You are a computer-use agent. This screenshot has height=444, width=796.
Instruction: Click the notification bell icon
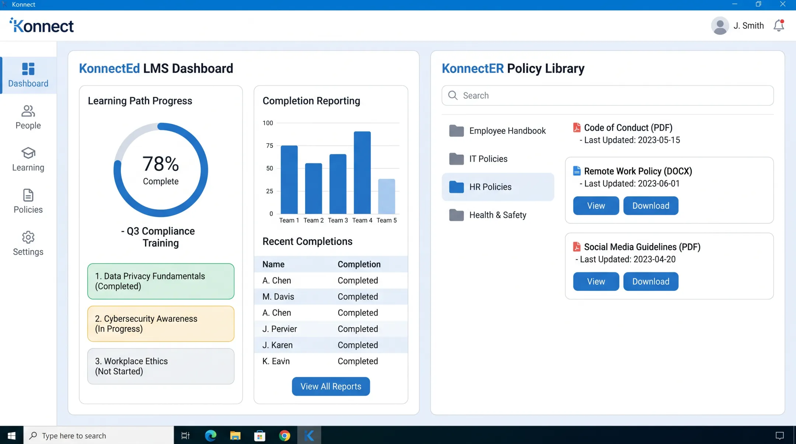pyautogui.click(x=779, y=26)
